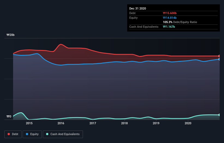This screenshot has width=224, height=143.
Task: Click the Dec 31 2020 tooltip date
Action: coord(138,8)
